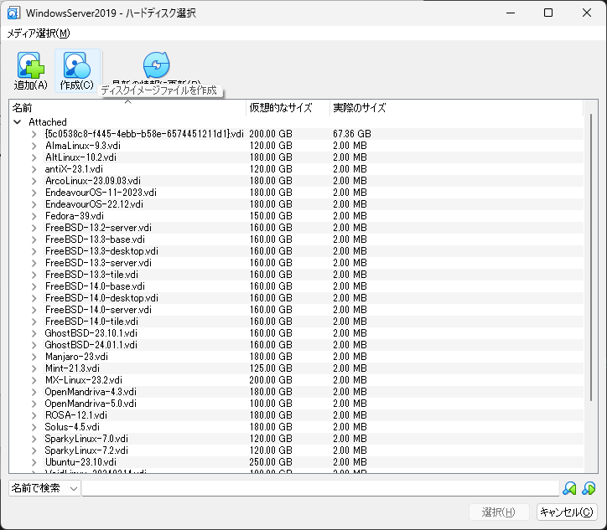Click the キャンセル(C) button
Image resolution: width=607 pixels, height=530 pixels.
coord(567,512)
